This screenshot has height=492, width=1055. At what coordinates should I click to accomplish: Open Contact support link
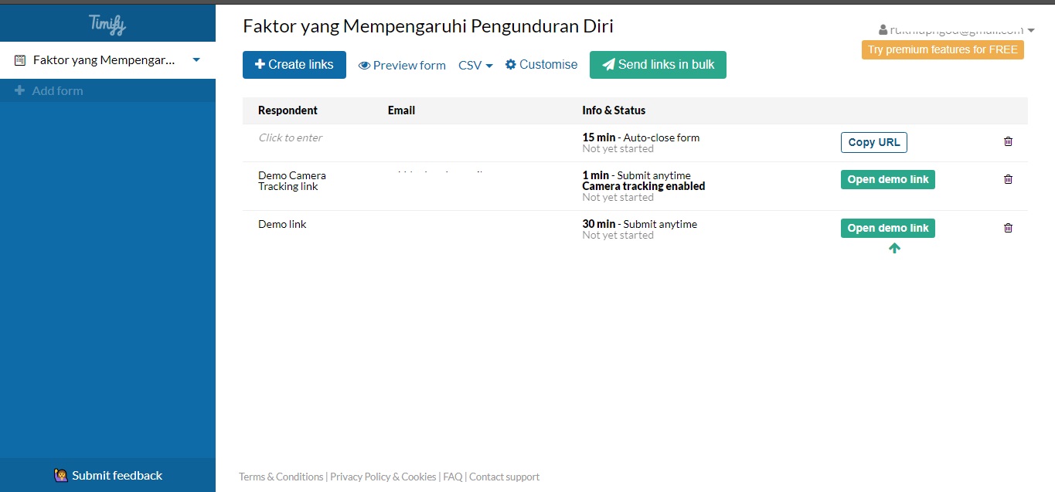[505, 477]
